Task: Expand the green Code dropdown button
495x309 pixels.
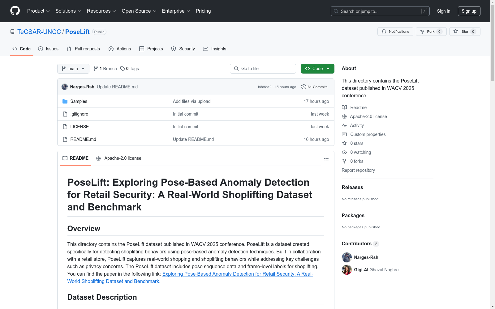Action: pos(317,69)
